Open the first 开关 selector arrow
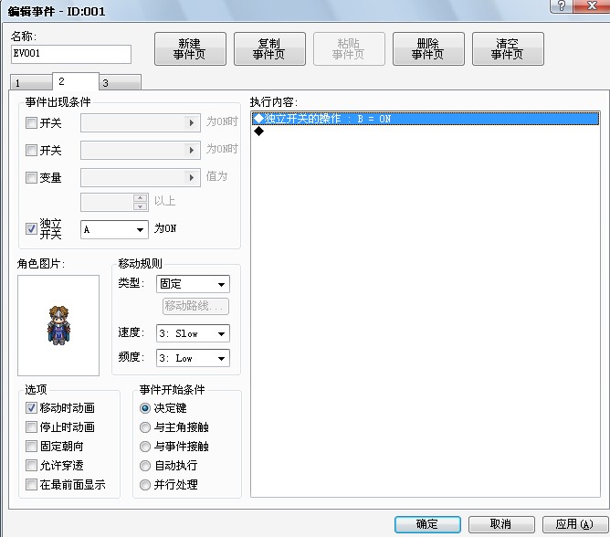Image resolution: width=610 pixels, height=537 pixels. (x=192, y=123)
